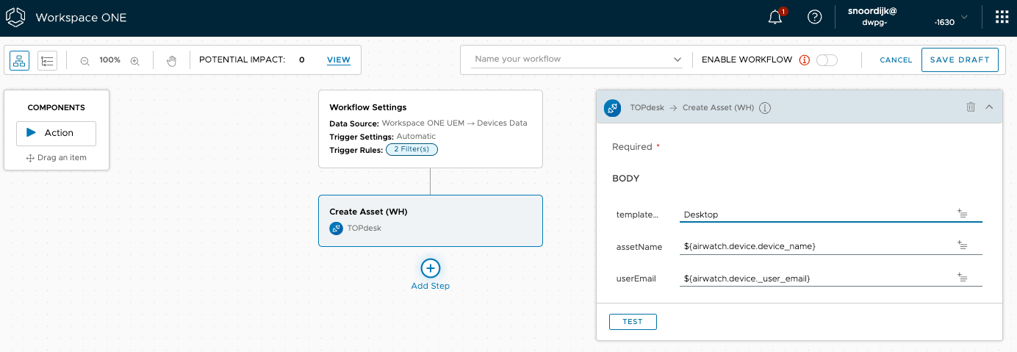Click the 100% zoom level
The height and width of the screenshot is (352, 1017).
[109, 60]
